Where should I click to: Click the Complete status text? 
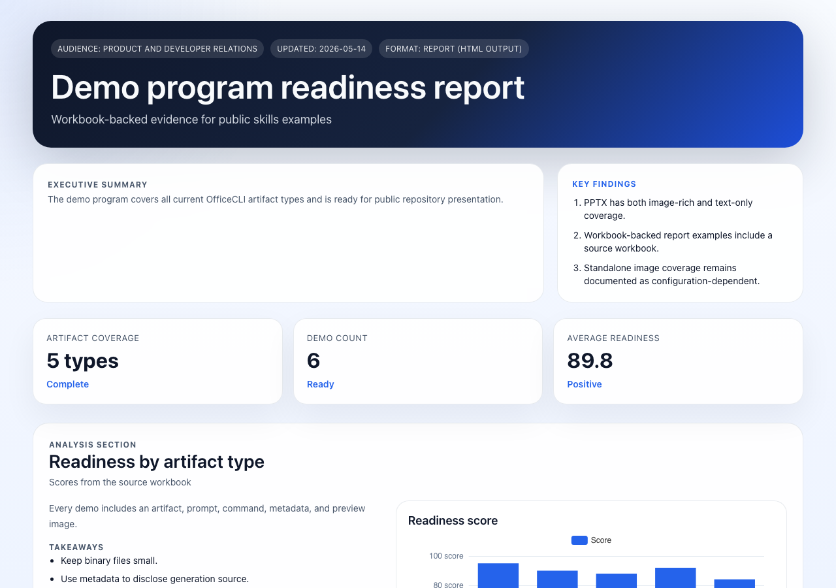[x=68, y=384]
